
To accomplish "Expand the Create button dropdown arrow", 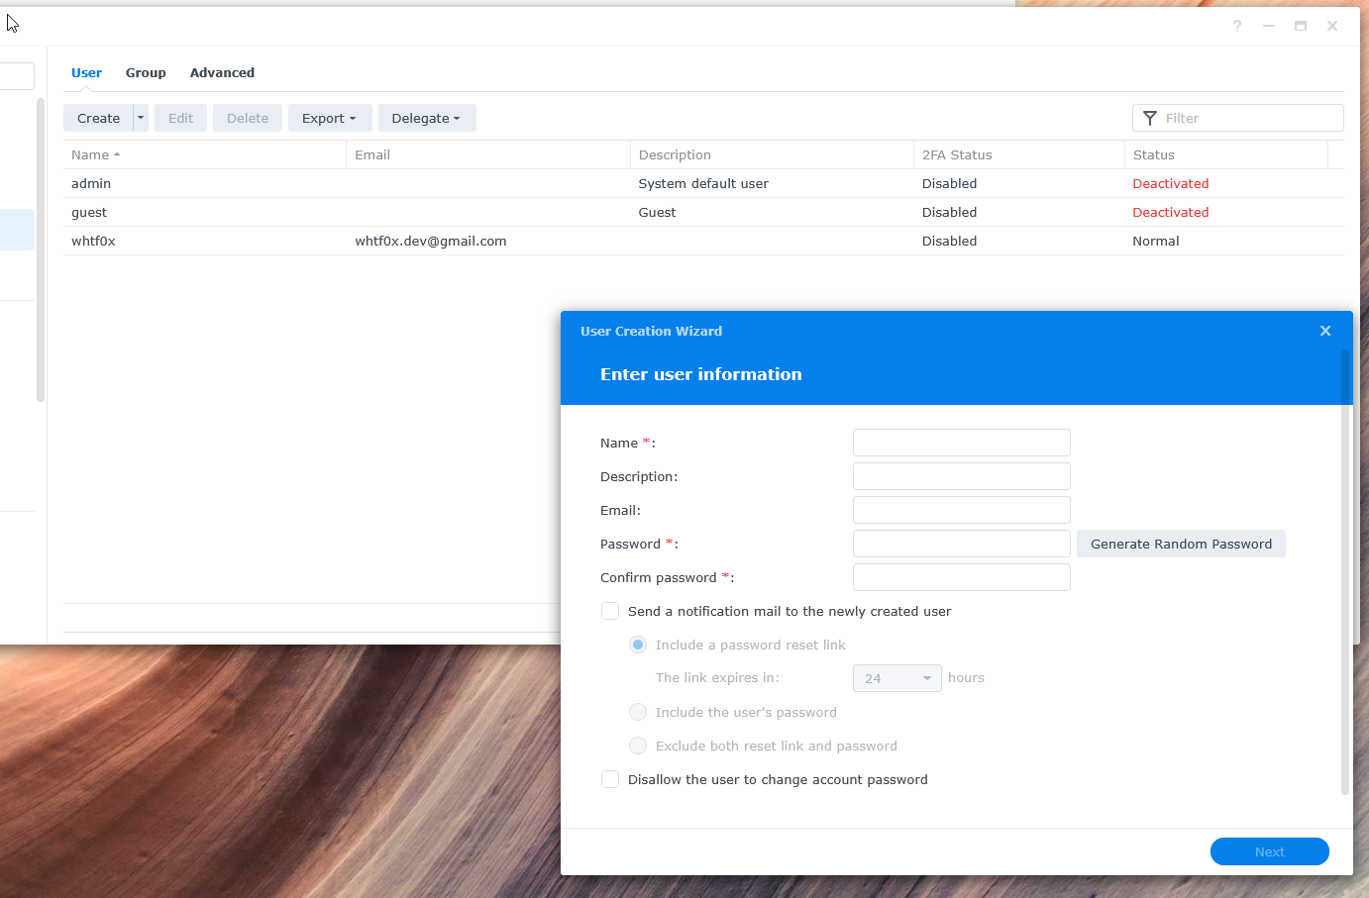I will (141, 118).
